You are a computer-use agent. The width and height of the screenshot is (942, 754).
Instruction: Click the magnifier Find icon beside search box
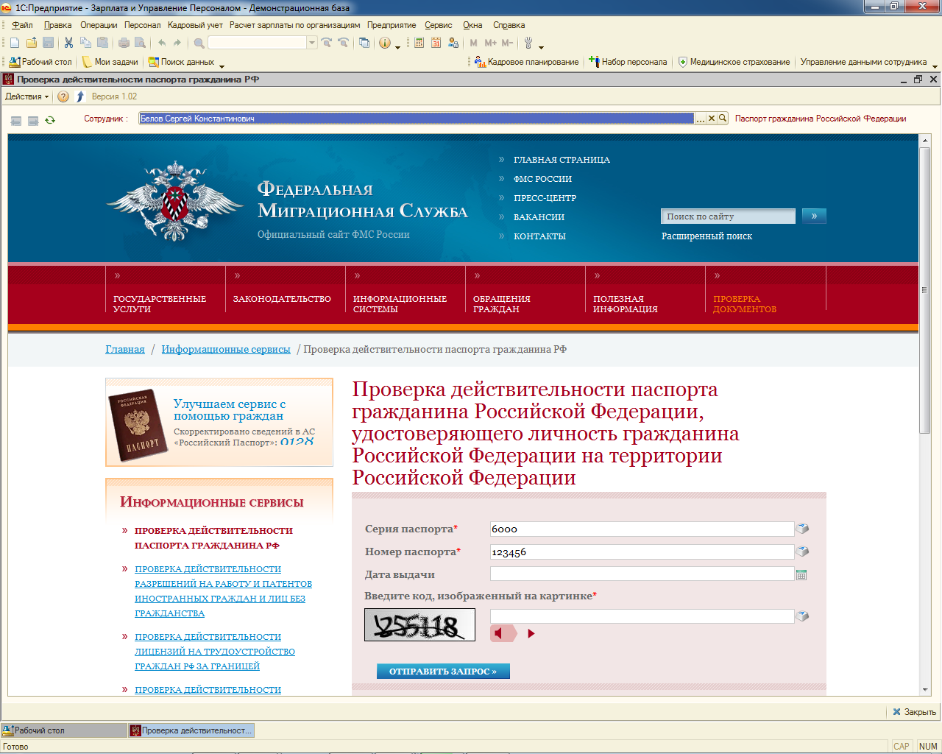pyautogui.click(x=199, y=43)
